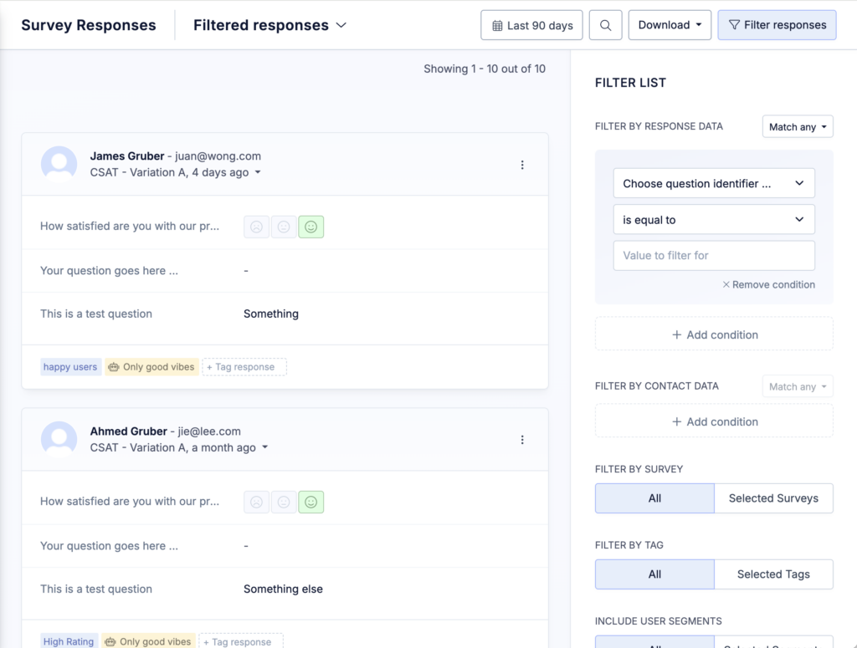Click the Value to filter for field

(713, 256)
